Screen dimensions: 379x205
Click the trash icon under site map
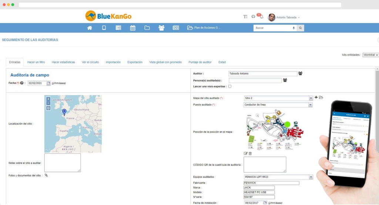click(250, 153)
